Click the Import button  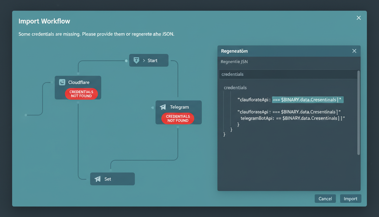click(x=351, y=199)
